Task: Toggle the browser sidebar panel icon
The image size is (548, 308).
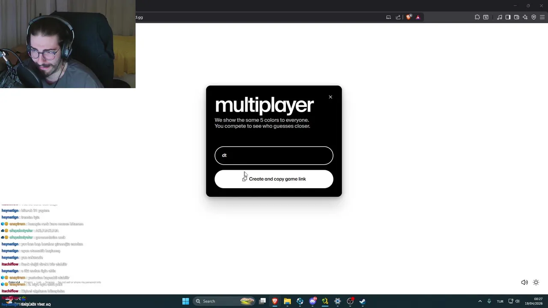Action: (508, 17)
